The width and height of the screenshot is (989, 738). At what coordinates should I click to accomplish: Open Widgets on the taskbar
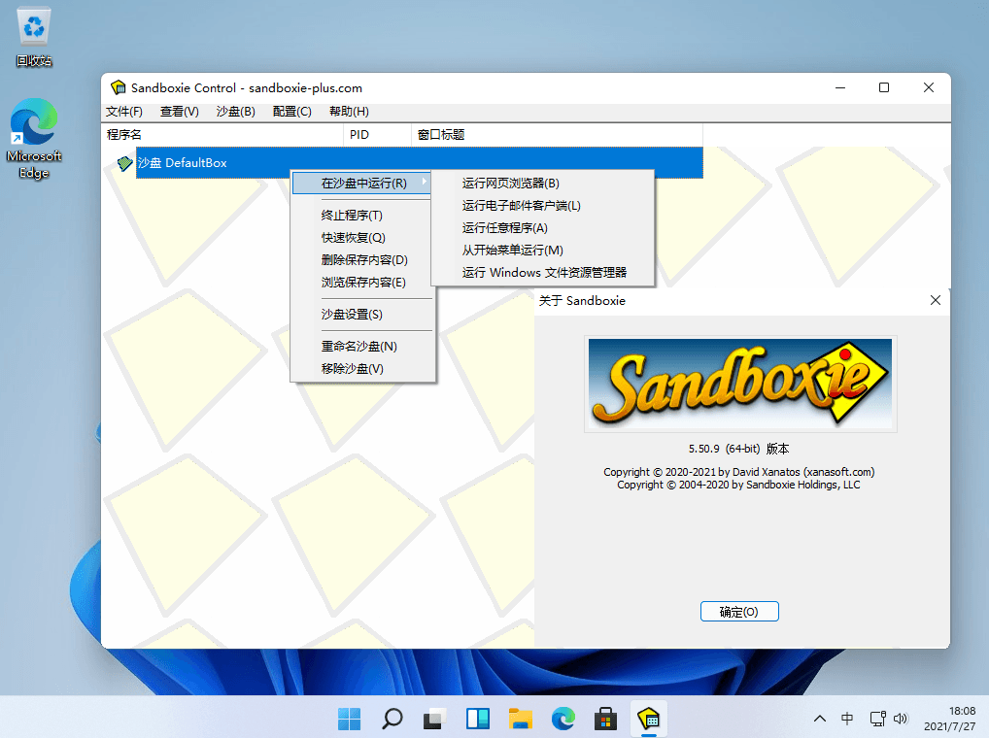(x=477, y=719)
